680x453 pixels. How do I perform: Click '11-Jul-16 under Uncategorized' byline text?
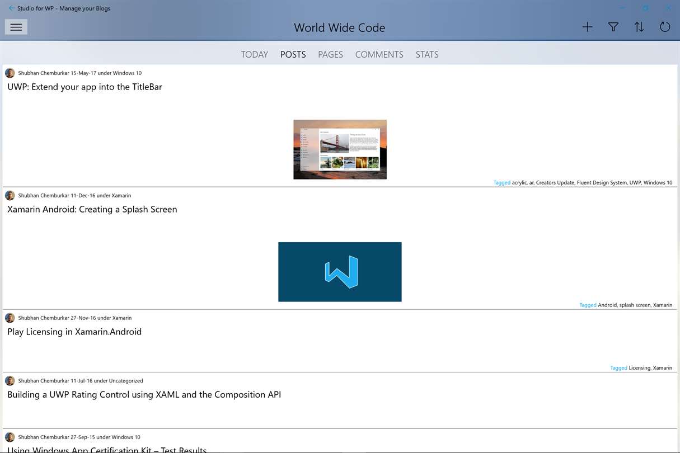tap(107, 381)
